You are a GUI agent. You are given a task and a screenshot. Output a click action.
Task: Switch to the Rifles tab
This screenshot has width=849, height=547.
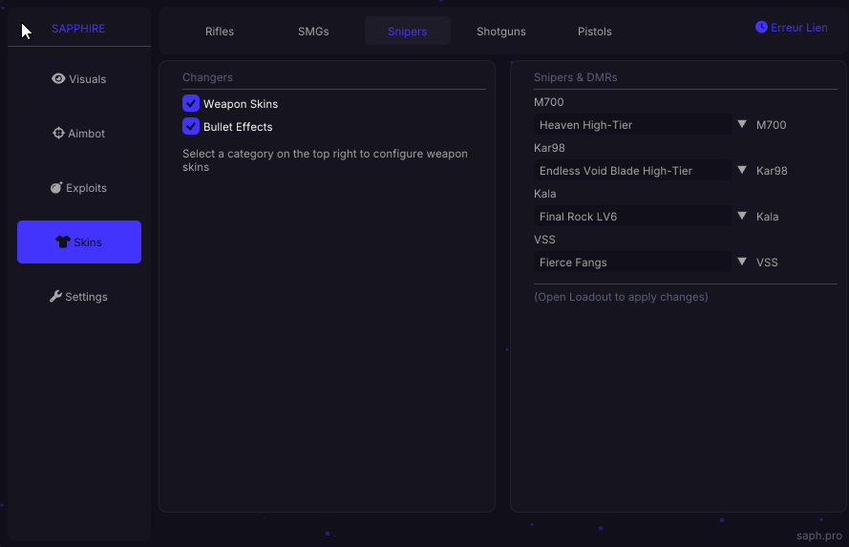click(220, 31)
